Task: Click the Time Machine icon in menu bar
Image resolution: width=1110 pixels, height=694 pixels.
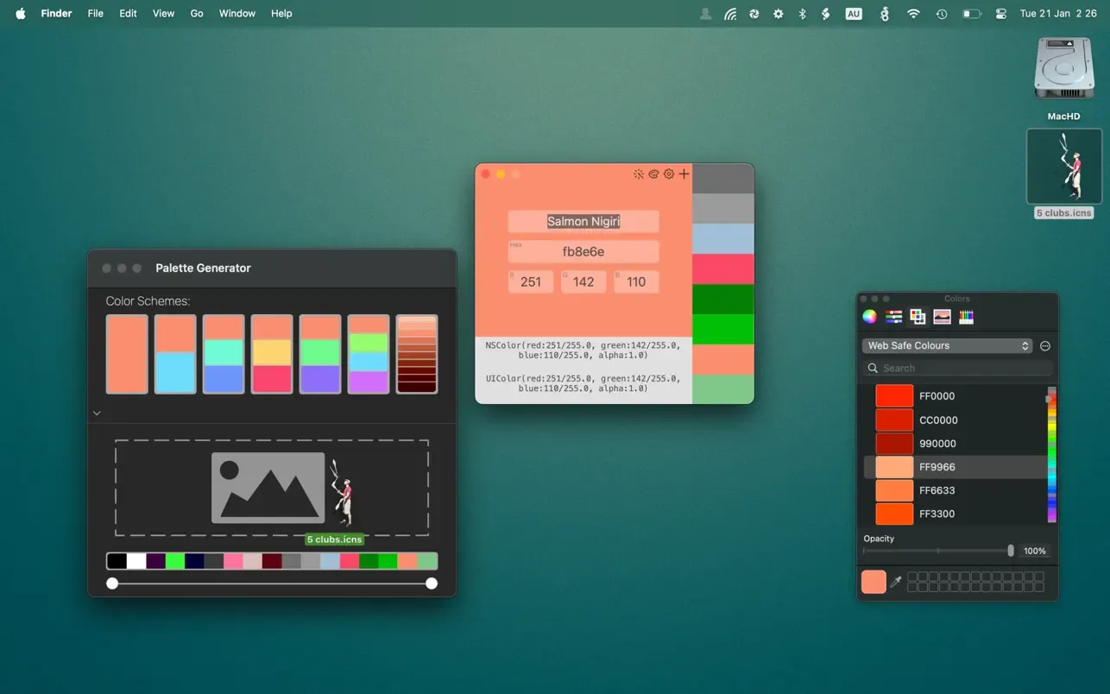Action: coord(942,14)
